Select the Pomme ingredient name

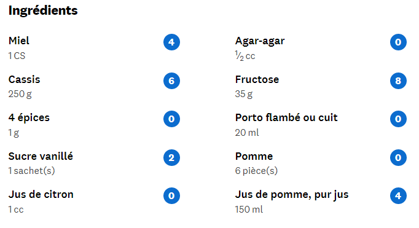254,156
